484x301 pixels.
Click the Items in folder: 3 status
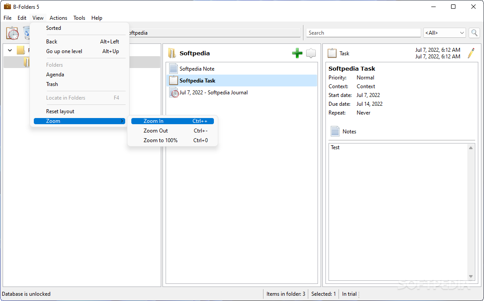(286, 294)
